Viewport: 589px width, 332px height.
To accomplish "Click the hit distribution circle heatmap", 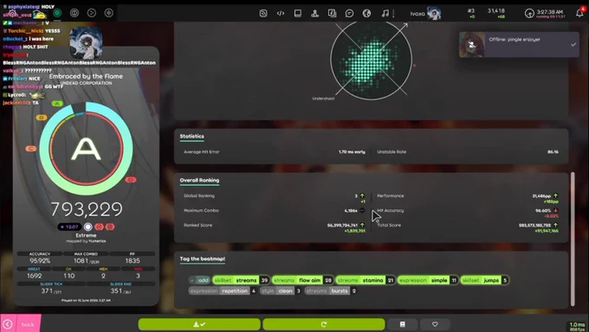I will [371, 60].
